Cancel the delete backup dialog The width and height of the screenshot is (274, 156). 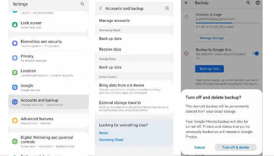199,147
